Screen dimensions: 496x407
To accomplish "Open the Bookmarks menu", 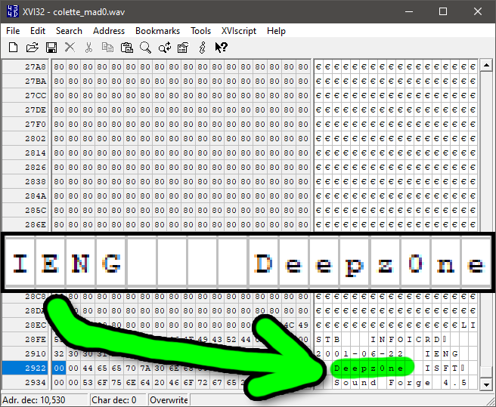I will [157, 31].
